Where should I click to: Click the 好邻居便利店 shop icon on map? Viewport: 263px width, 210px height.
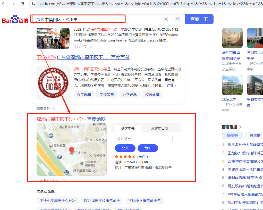click(x=95, y=171)
